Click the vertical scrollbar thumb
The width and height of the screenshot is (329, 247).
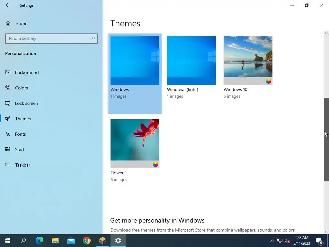pyautogui.click(x=326, y=140)
